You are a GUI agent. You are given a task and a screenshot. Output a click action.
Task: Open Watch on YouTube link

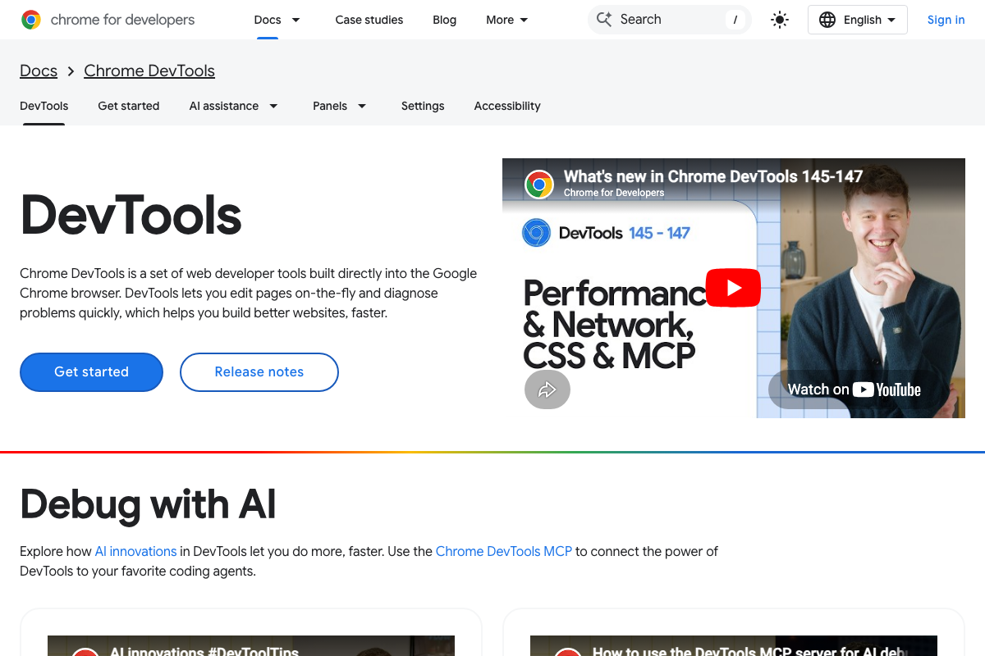point(854,389)
